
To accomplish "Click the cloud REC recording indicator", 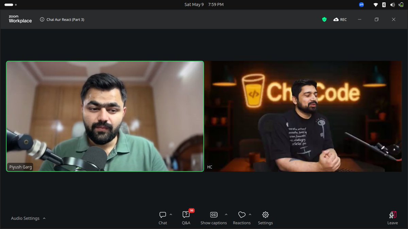I will coord(340,20).
